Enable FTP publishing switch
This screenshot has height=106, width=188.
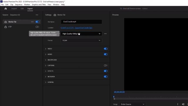click(37, 27)
